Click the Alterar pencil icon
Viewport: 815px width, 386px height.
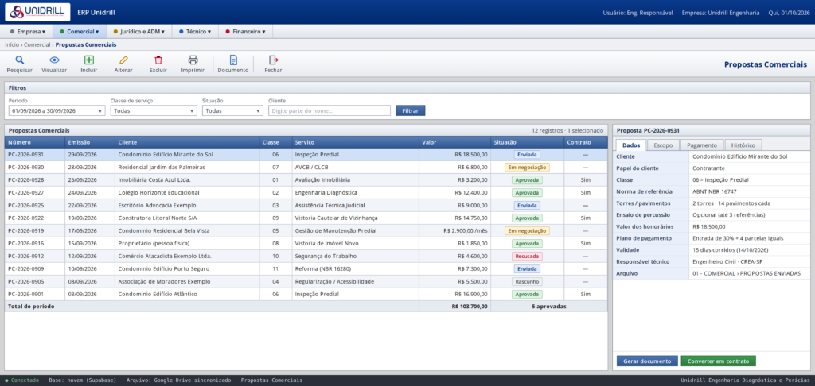tap(123, 60)
